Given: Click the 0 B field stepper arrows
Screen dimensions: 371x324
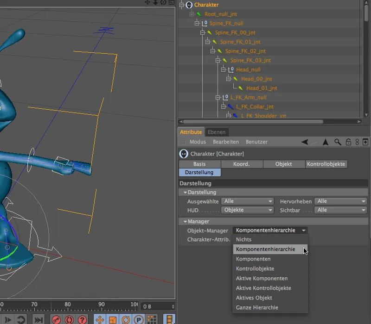Looking at the screenshot, I should coord(173,306).
